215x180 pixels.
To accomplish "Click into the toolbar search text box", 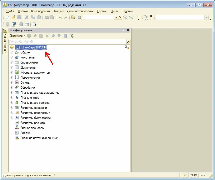I will [x=99, y=17].
